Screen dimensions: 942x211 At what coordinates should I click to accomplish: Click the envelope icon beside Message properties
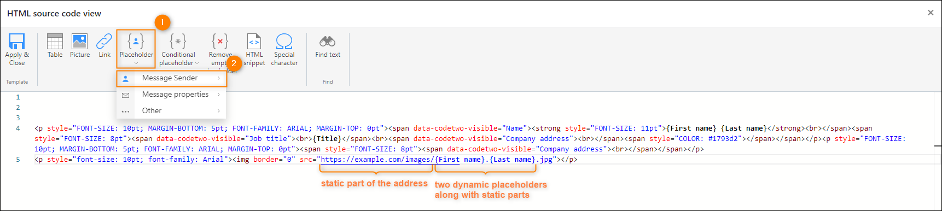[125, 95]
